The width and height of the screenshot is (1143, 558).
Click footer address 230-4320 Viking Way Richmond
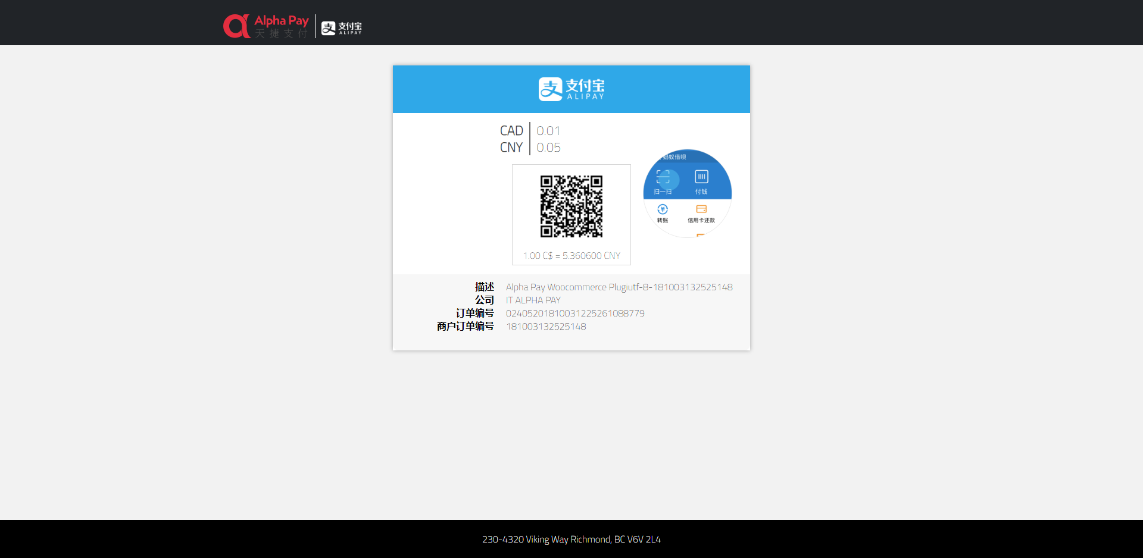[571, 540]
